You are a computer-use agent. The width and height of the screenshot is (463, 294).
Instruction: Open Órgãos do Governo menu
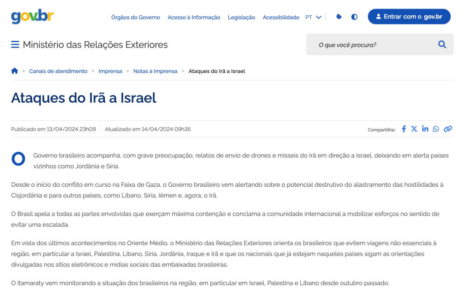click(x=136, y=17)
